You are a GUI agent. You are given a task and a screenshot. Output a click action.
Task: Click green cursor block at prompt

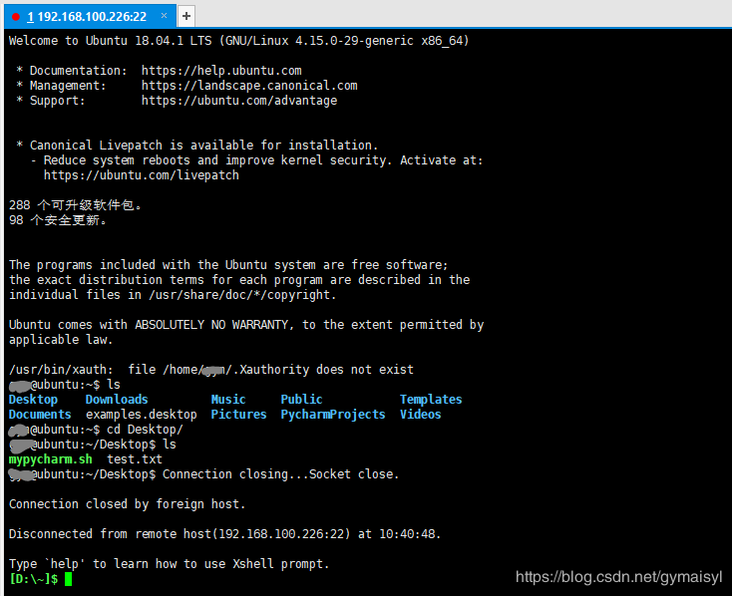(x=68, y=579)
